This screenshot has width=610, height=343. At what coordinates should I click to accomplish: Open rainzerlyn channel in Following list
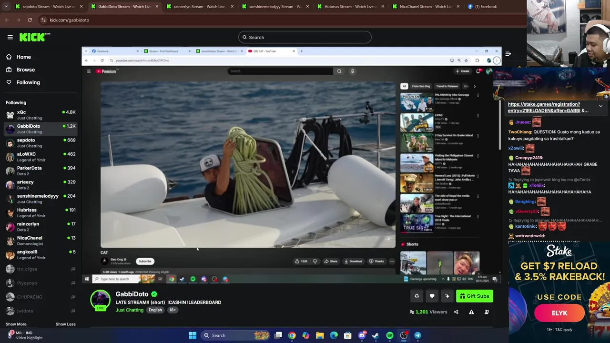[41, 227]
